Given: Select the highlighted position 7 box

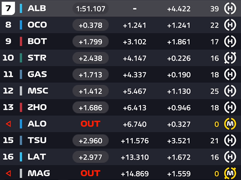Looking at the screenshot, I should click(x=8, y=8).
